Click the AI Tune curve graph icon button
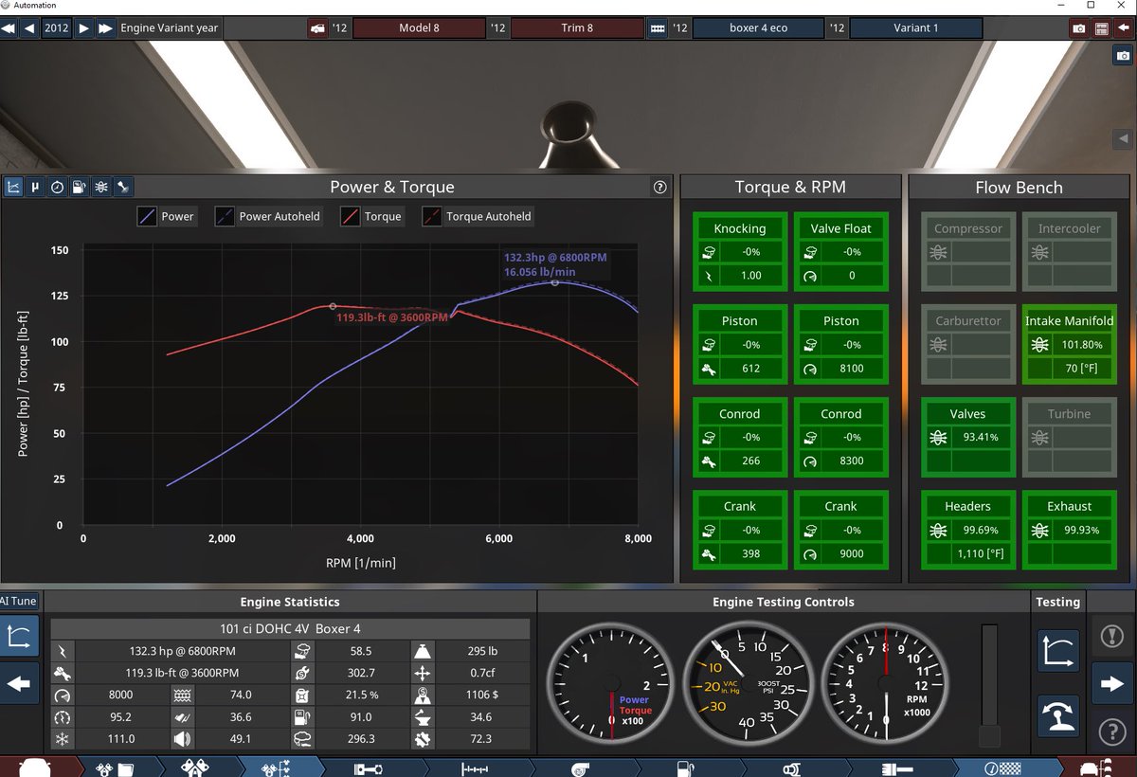This screenshot has height=777, width=1137. pos(20,637)
